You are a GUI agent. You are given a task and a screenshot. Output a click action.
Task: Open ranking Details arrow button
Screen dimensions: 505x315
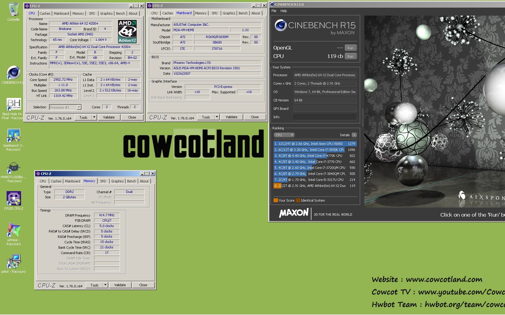[x=354, y=135]
